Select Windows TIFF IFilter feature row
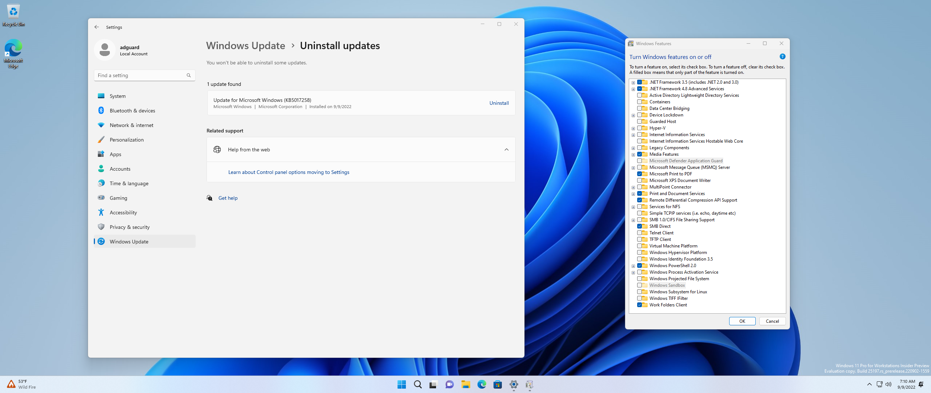The image size is (931, 393). (668, 298)
